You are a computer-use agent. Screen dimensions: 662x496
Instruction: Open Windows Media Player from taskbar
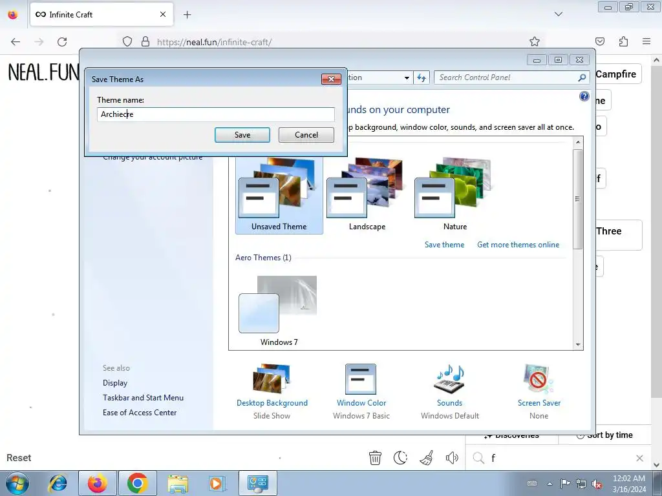(217, 483)
